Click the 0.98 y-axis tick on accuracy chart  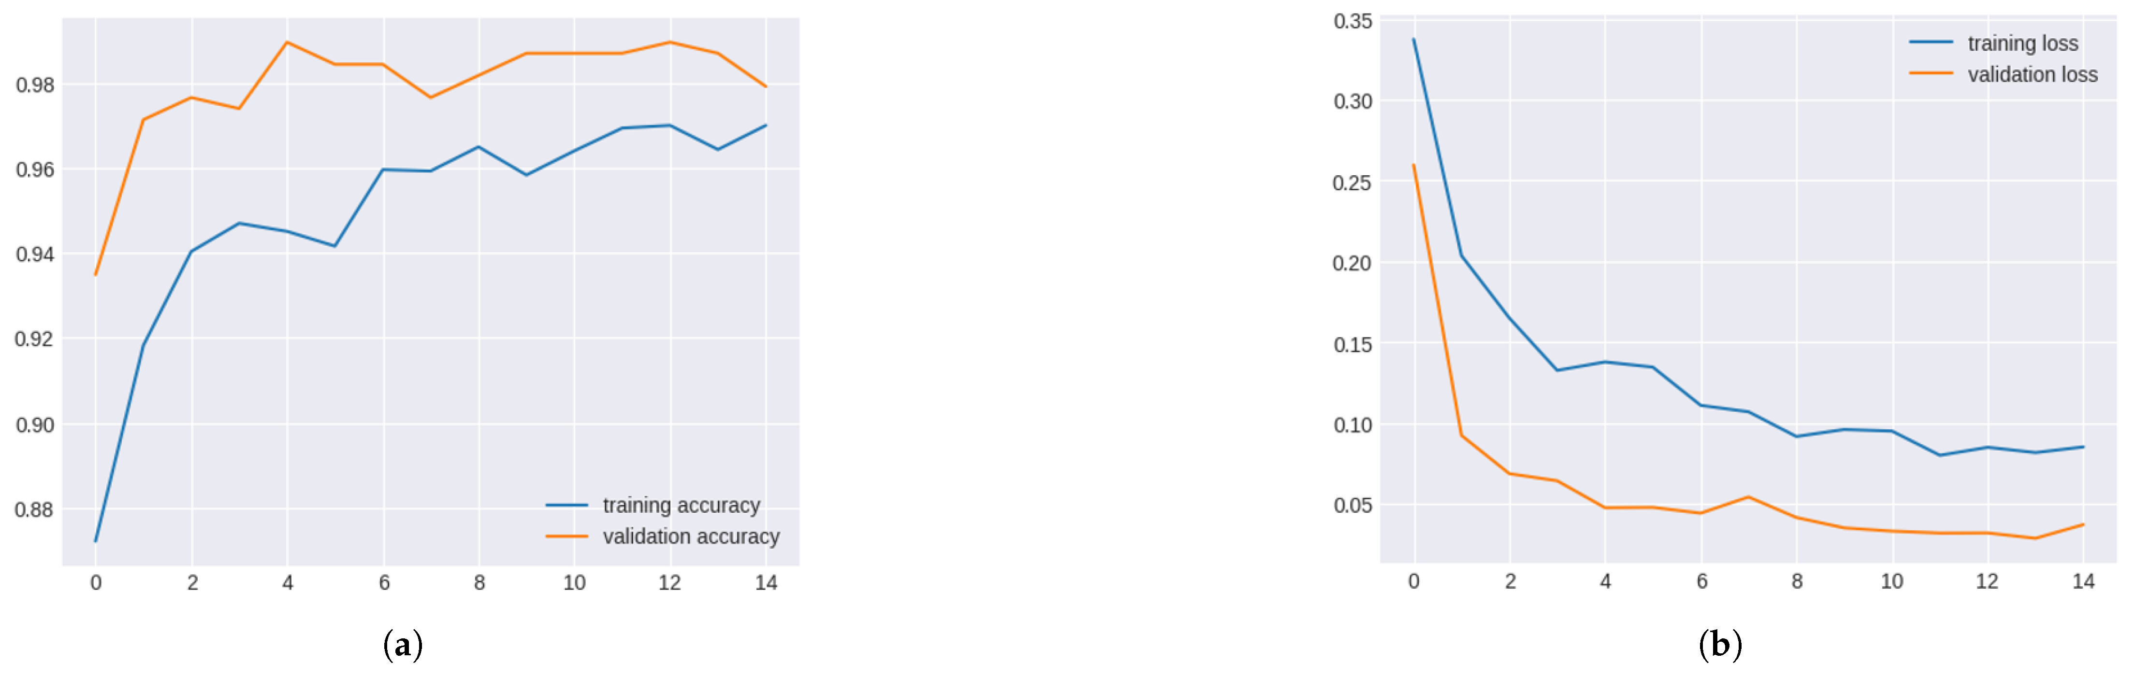tap(35, 85)
